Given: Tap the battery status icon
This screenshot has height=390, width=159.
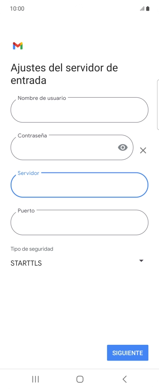Looking at the screenshot, I should click(x=148, y=9).
